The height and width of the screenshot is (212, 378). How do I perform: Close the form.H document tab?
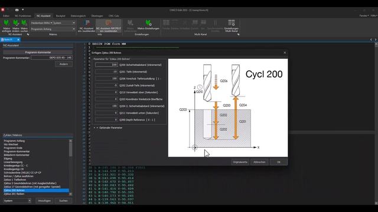point(18,39)
